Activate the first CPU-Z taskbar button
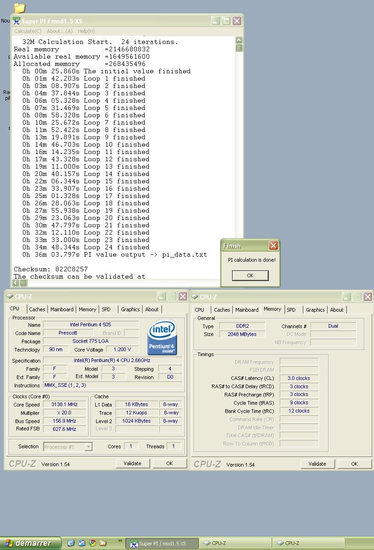 click(x=235, y=544)
